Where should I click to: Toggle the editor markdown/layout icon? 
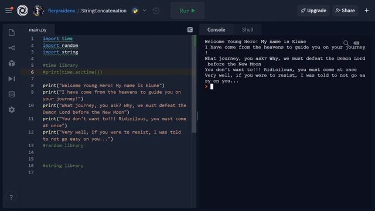pos(190,30)
